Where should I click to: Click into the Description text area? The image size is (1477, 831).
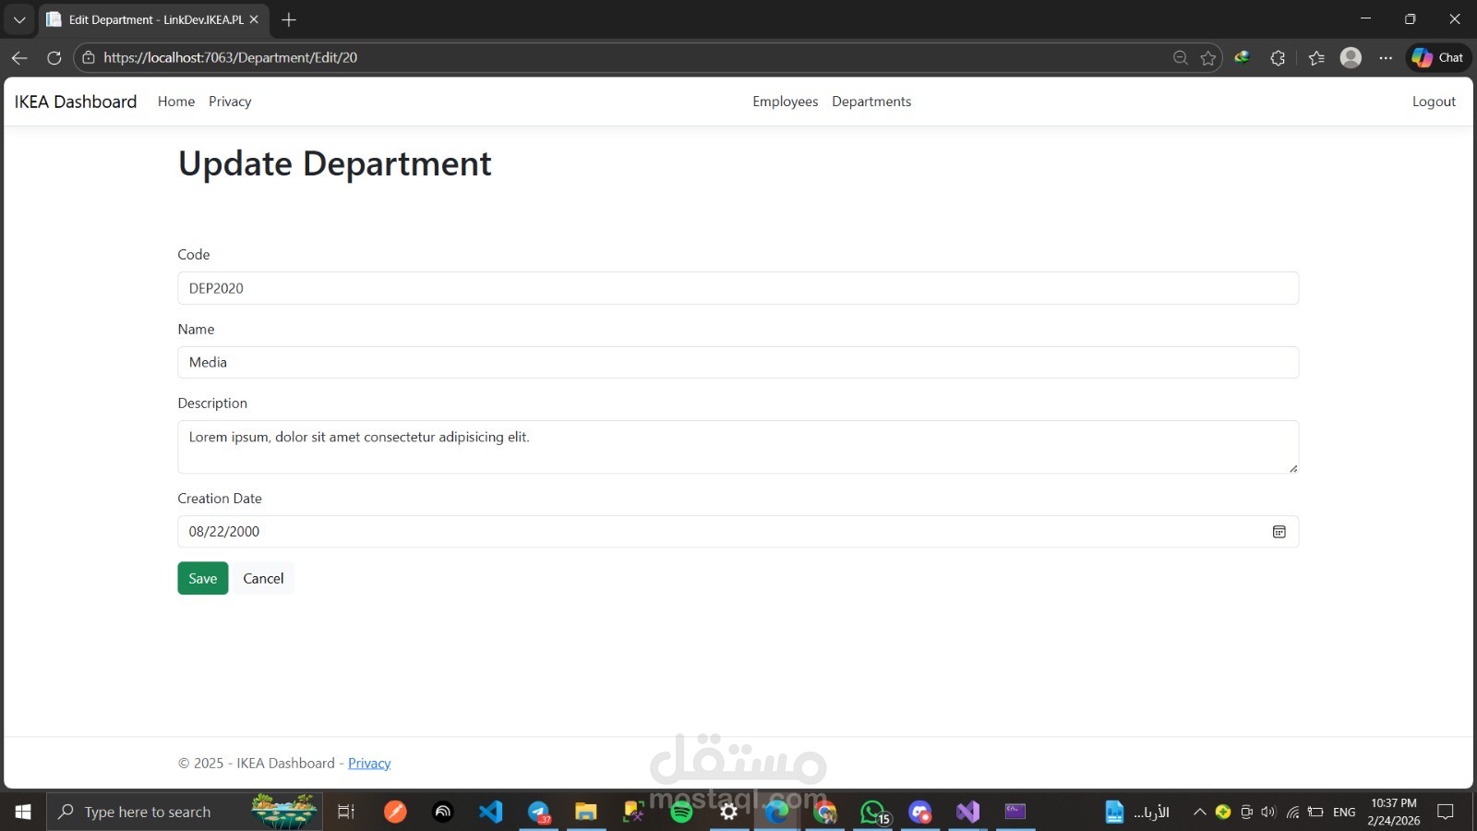coord(738,447)
